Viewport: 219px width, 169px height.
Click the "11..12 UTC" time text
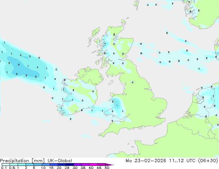[183, 161]
